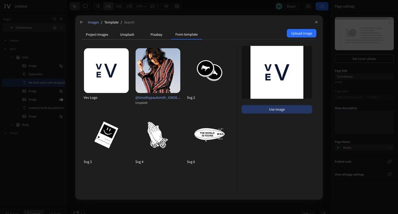Select the cursor pointer tool
The image size is (398, 214).
(x=74, y=6)
